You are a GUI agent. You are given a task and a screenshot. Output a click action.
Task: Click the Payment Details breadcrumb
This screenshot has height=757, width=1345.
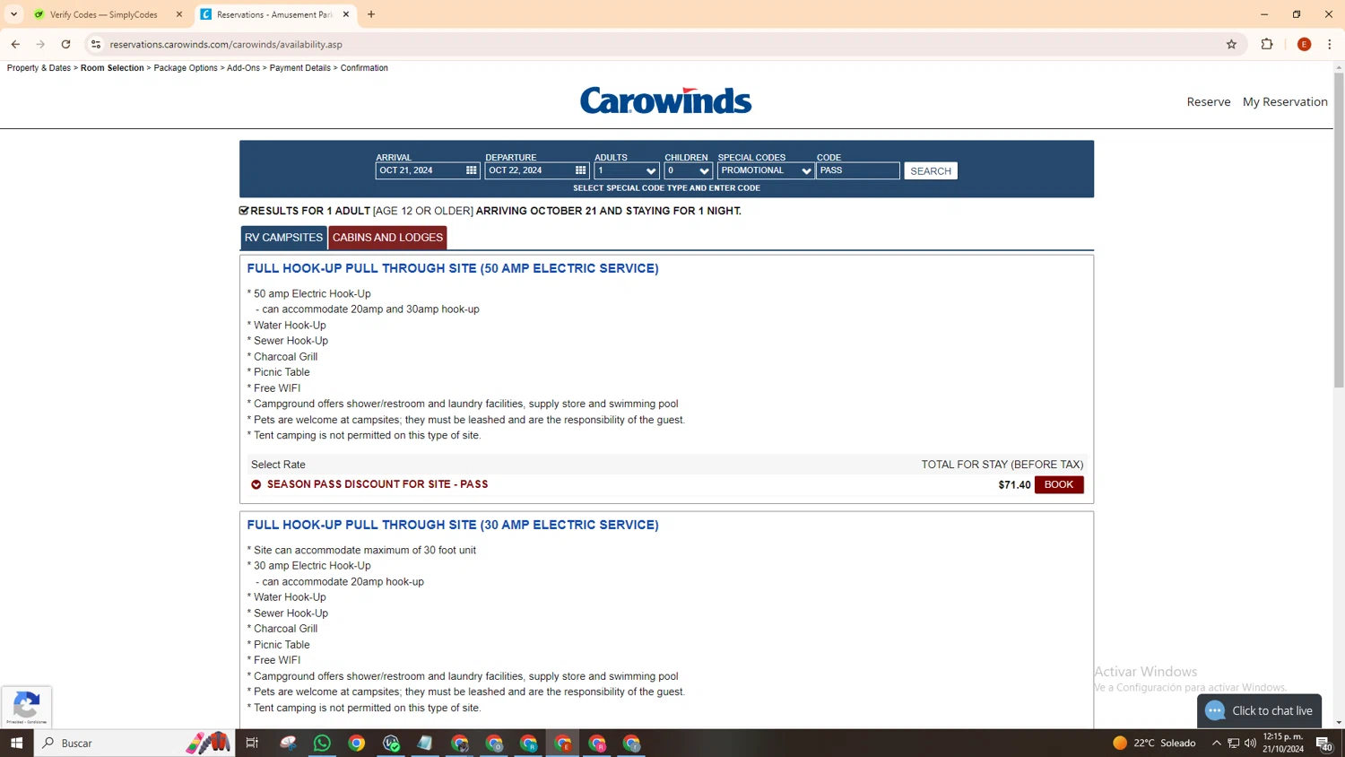tap(300, 68)
